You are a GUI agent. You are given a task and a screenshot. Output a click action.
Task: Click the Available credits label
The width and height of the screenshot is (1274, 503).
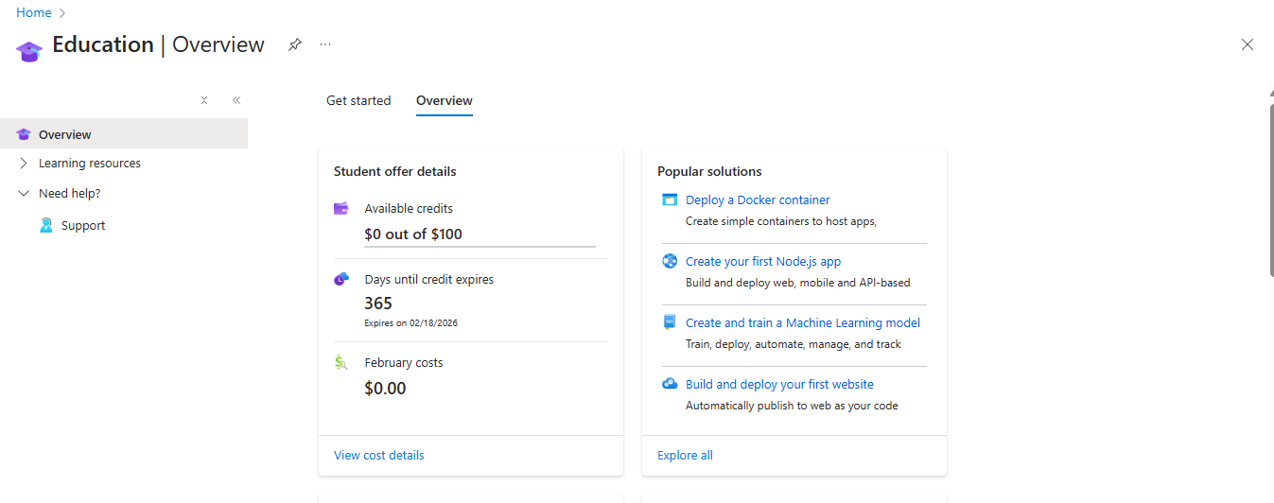click(409, 208)
